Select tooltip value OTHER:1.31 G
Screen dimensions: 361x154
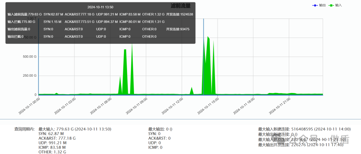click(x=153, y=22)
